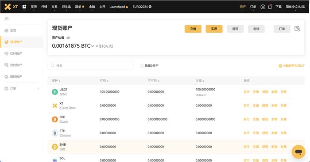
Task: Open the Ethereum link under ETH
Action: pyautogui.click(x=65, y=136)
